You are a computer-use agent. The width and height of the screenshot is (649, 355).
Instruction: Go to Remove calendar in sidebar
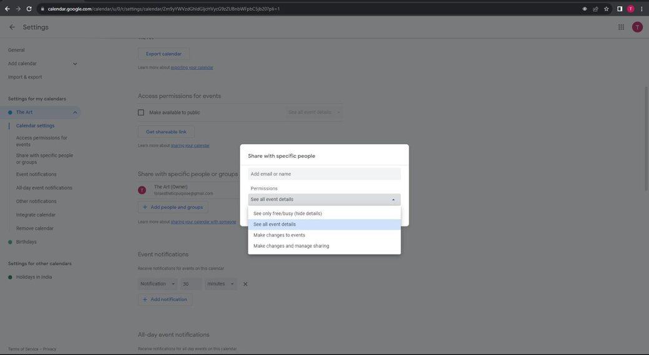coord(35,228)
